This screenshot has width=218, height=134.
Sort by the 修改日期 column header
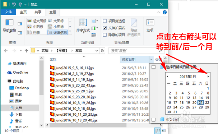129,60
